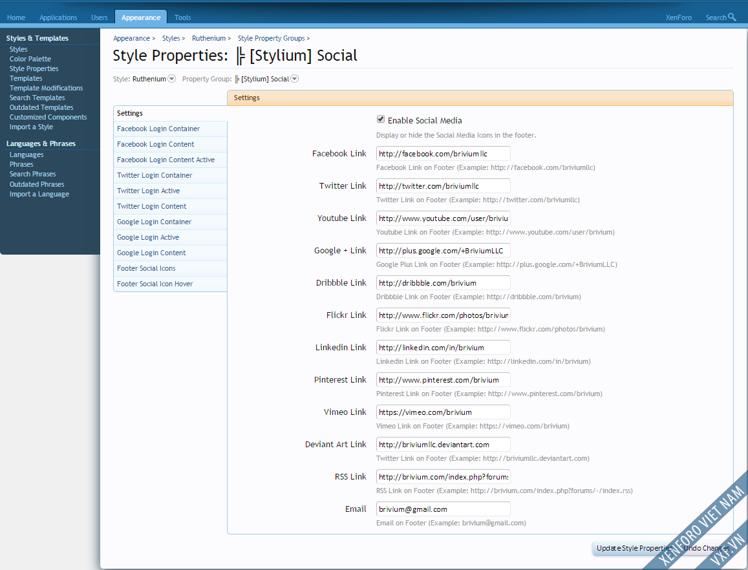Open Footer Social Icon Hover tab

[x=170, y=284]
